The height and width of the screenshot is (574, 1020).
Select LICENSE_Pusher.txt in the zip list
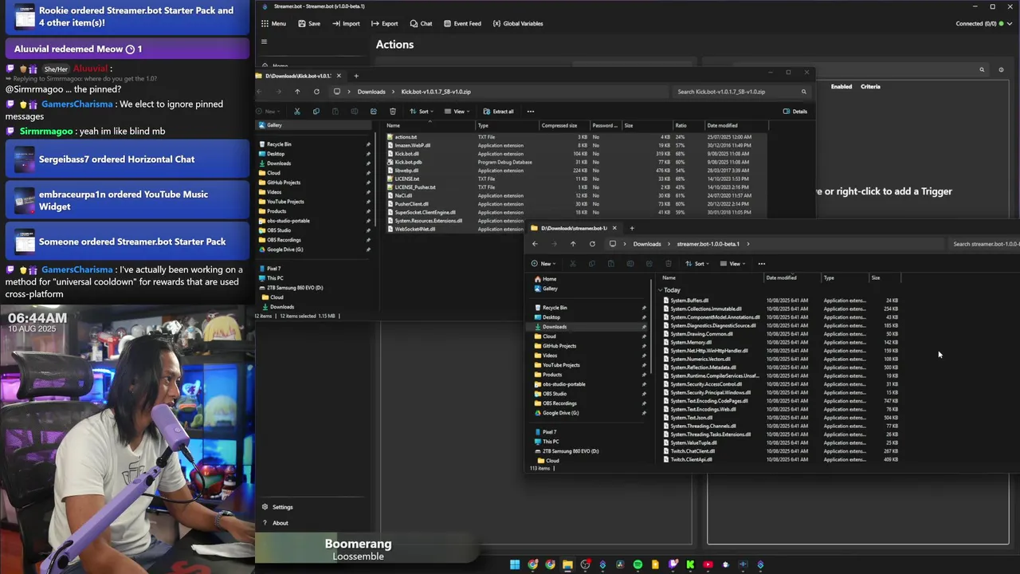coord(415,187)
